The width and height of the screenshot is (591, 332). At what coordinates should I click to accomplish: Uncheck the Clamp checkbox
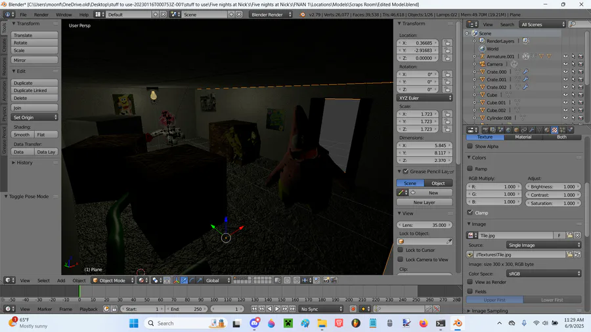(470, 213)
